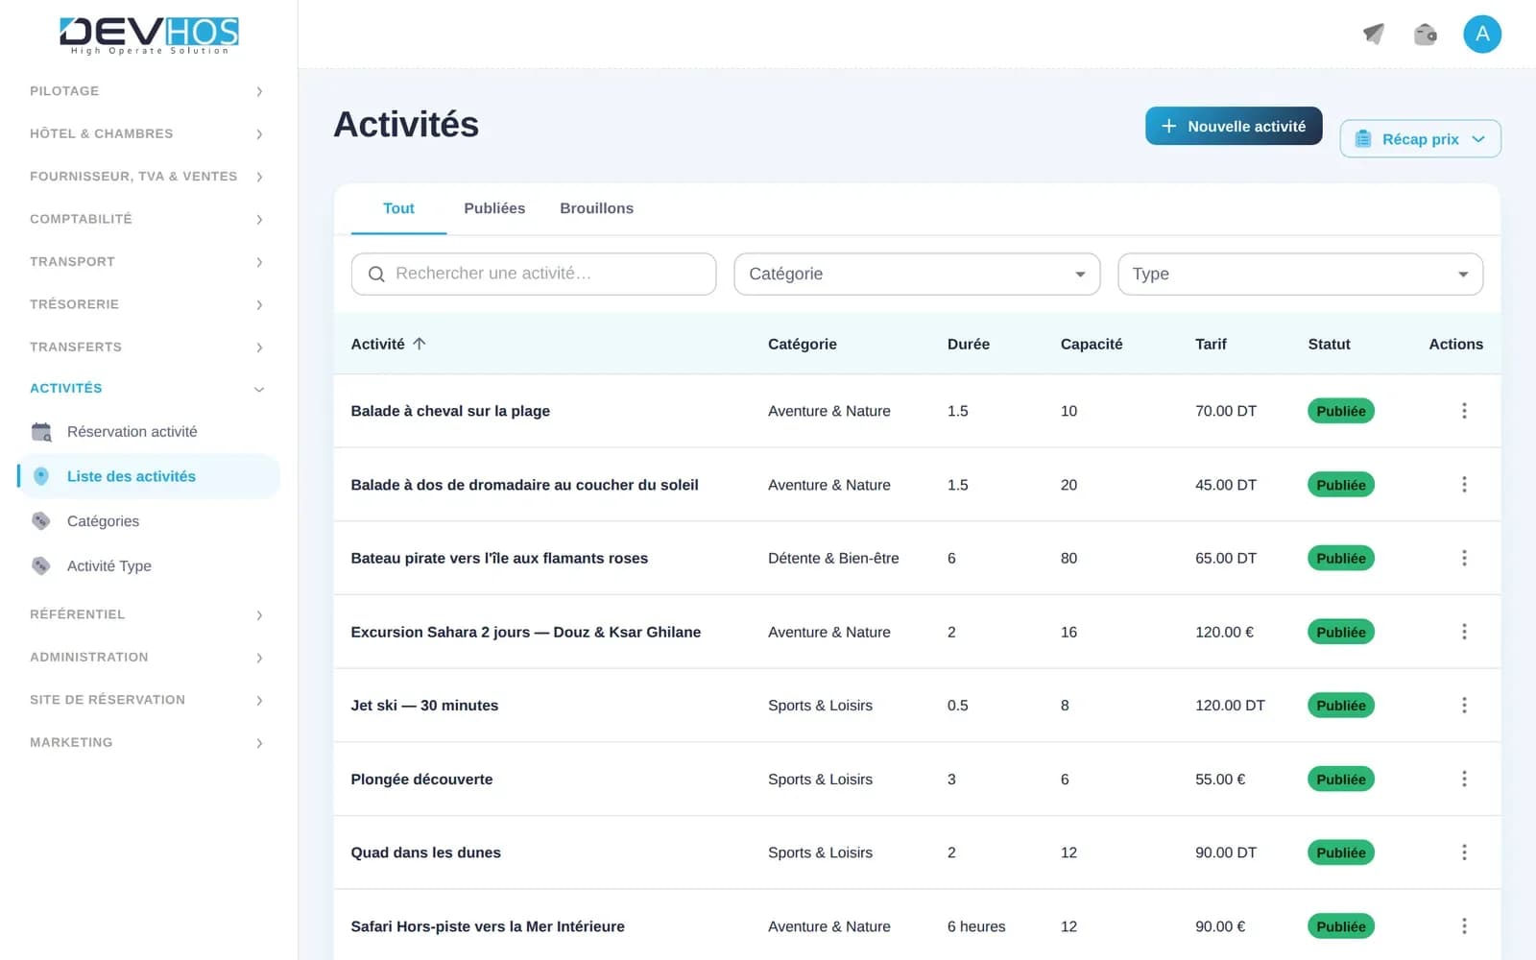1536x960 pixels.
Task: Open the Récap prix dropdown
Action: tap(1420, 139)
